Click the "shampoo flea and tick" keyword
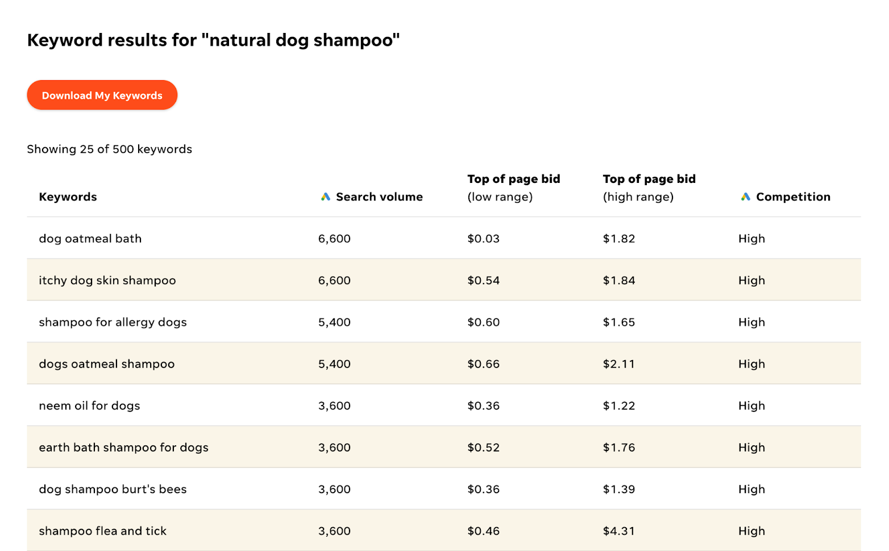This screenshot has height=551, width=889. click(x=102, y=531)
